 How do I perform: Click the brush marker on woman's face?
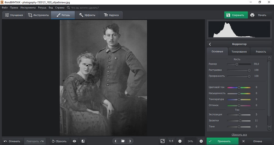click(87, 66)
